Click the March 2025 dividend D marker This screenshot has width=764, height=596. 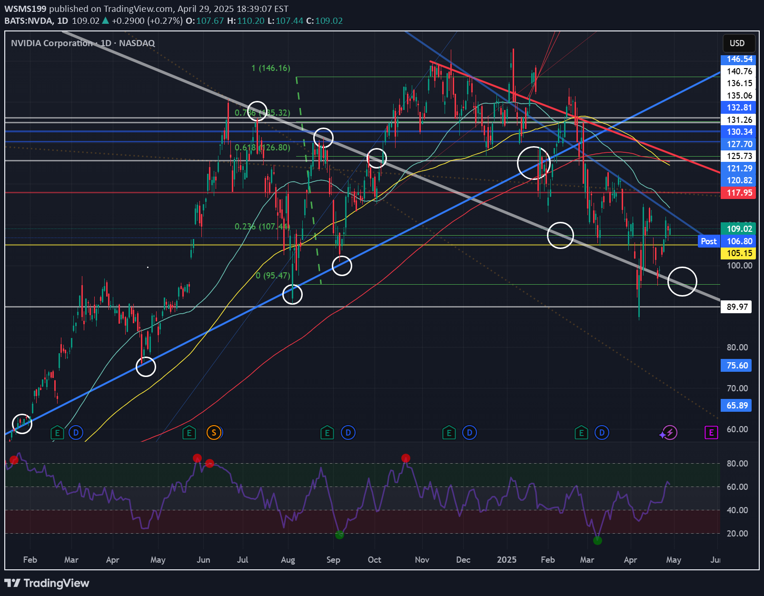coord(602,433)
